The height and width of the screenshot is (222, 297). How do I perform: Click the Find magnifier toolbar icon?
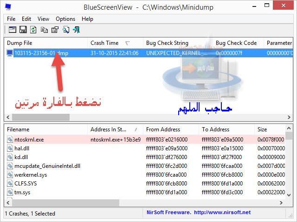click(x=66, y=30)
